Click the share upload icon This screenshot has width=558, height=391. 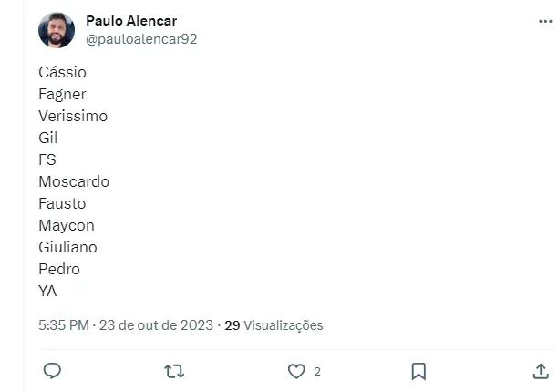(540, 371)
